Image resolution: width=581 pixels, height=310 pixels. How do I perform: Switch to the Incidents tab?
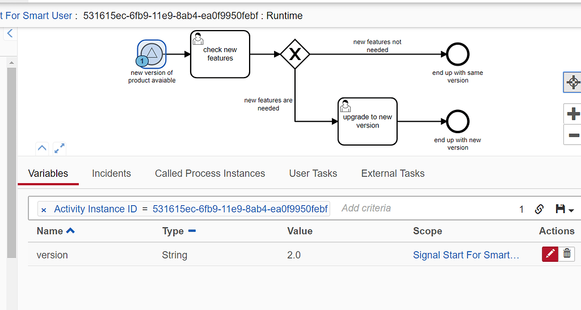coord(111,173)
